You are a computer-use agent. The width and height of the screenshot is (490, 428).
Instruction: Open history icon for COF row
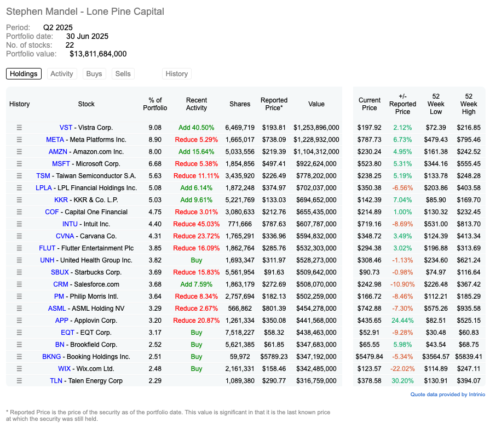click(x=19, y=212)
